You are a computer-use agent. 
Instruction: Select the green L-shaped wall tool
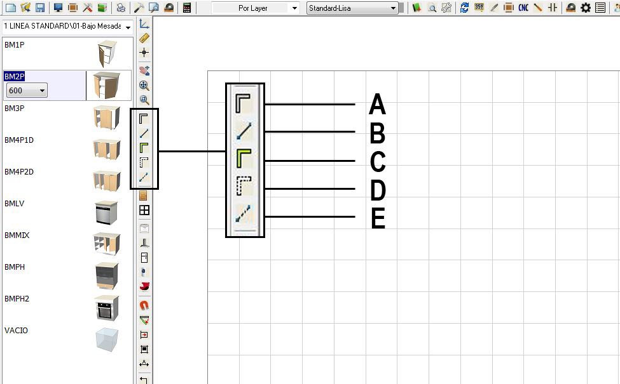point(144,148)
